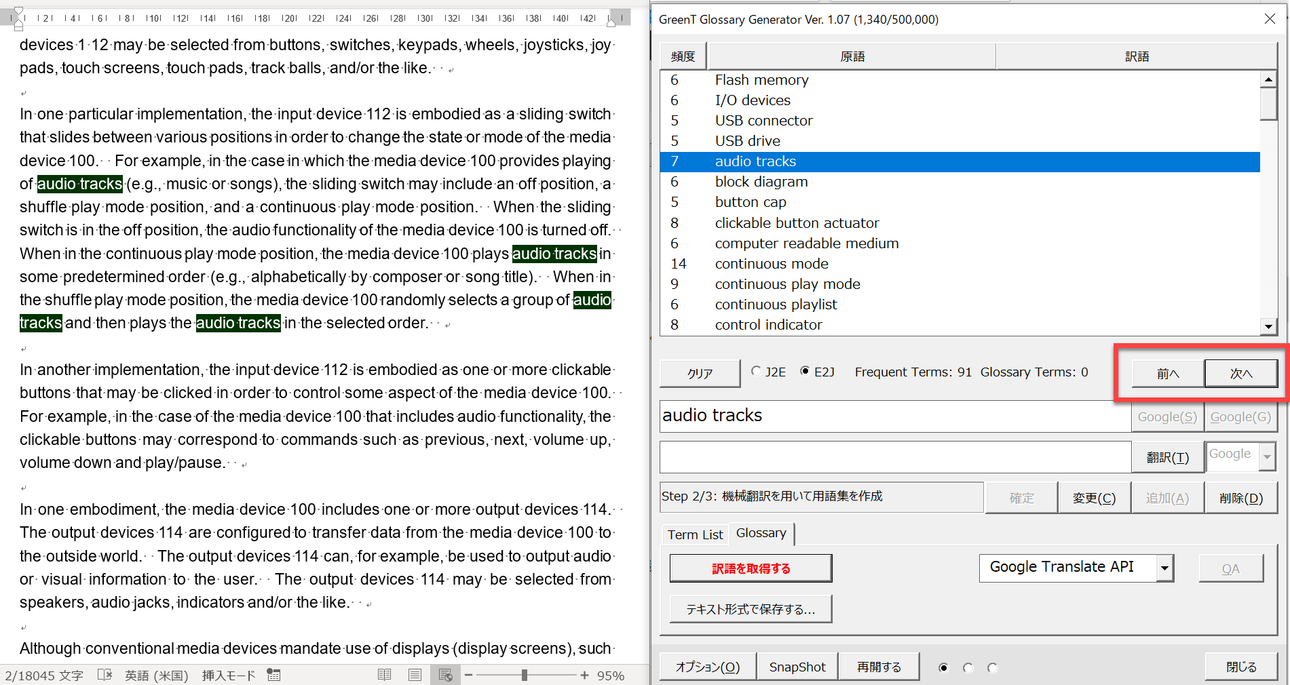Expand the Google Translate API dropdown
The width and height of the screenshot is (1290, 685).
pyautogui.click(x=1164, y=568)
